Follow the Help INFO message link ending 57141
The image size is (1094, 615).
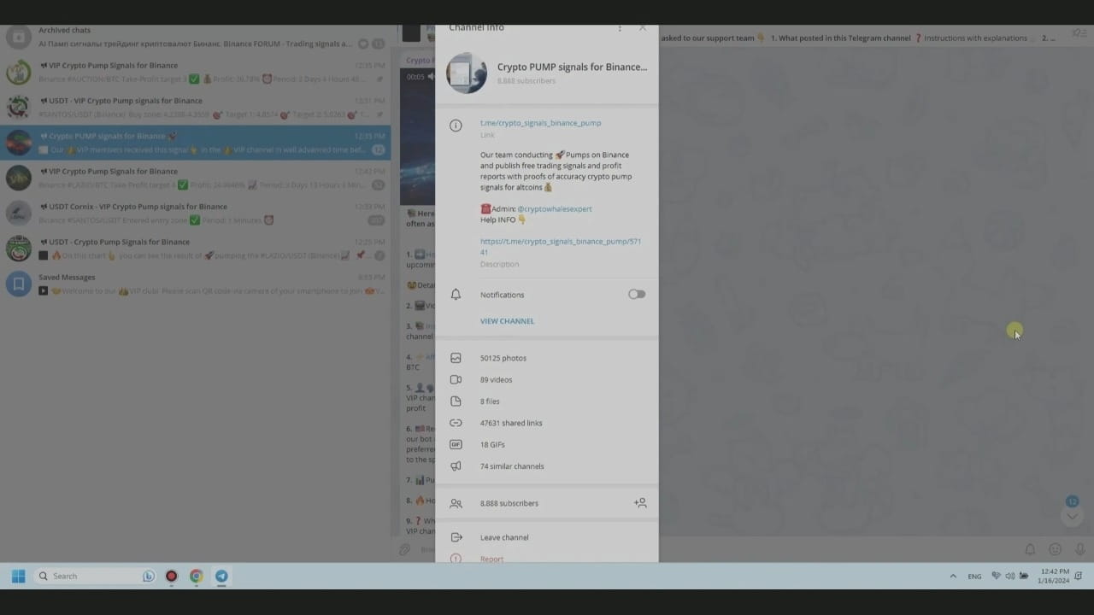click(x=561, y=247)
